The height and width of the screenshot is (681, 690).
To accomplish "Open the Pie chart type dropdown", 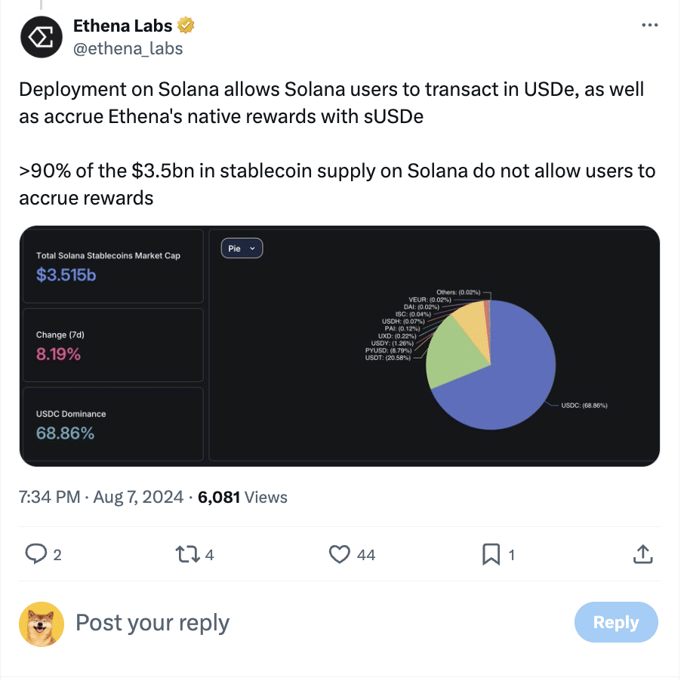I will (x=242, y=248).
